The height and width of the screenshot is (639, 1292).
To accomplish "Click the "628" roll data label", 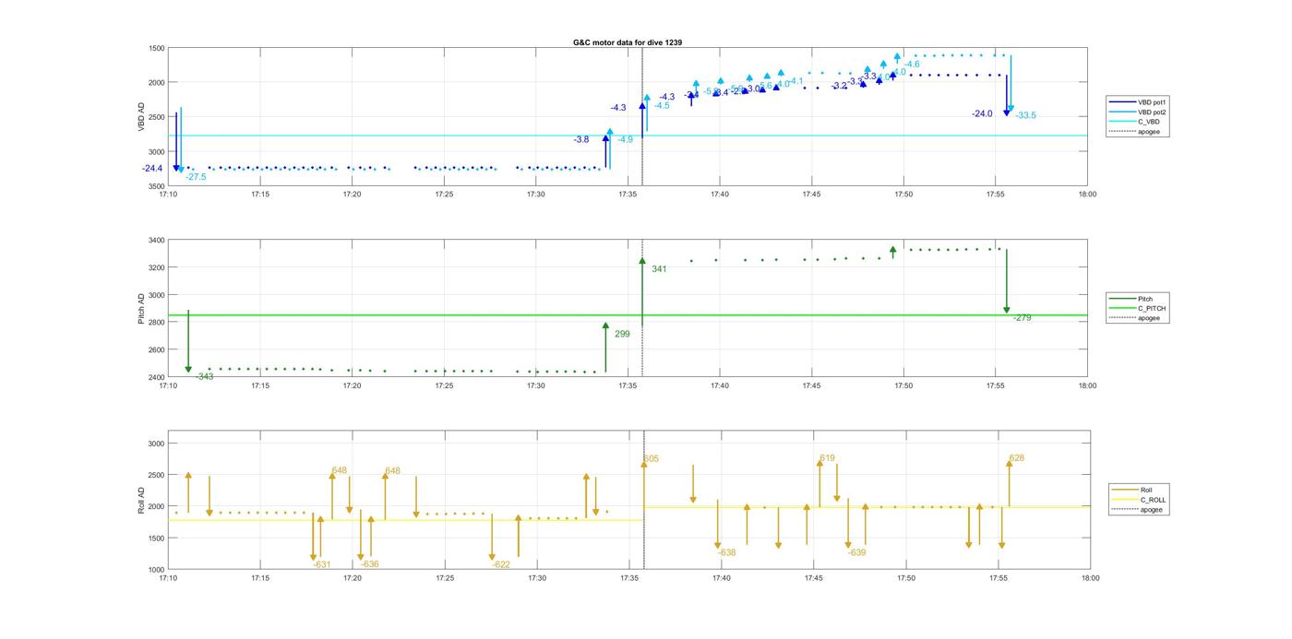I will [x=1017, y=458].
